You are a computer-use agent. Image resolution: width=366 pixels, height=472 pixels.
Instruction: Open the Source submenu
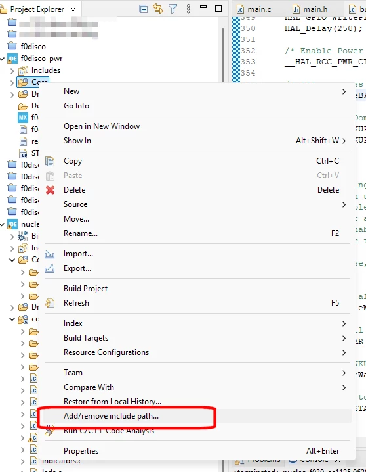197,204
